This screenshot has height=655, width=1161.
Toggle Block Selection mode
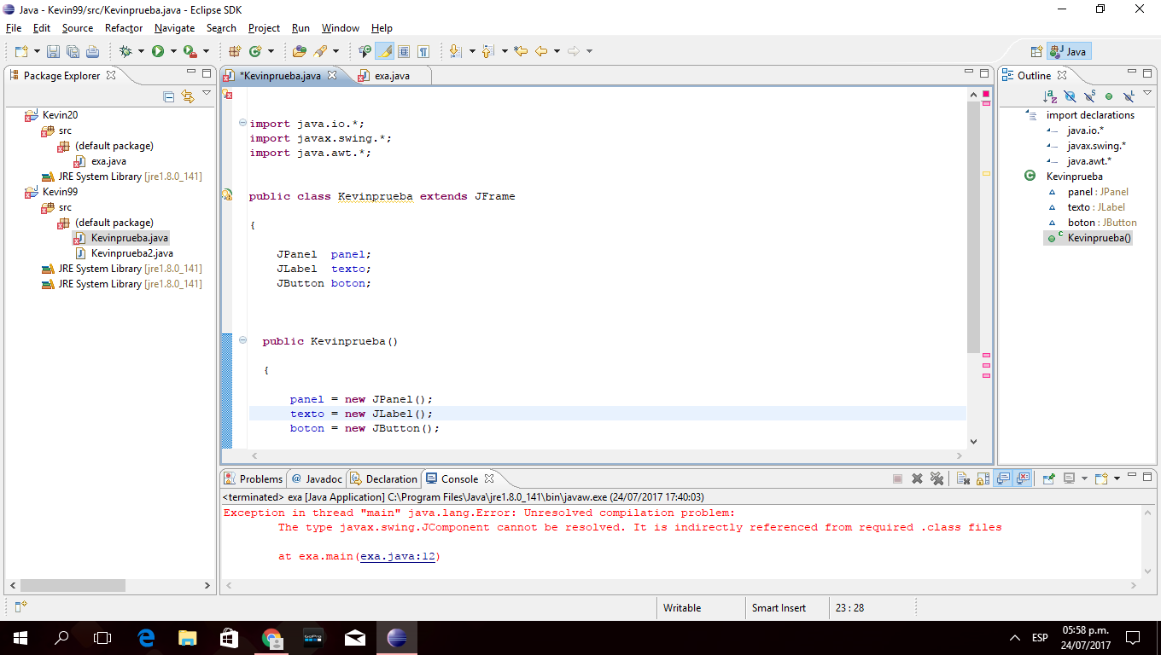coord(404,51)
